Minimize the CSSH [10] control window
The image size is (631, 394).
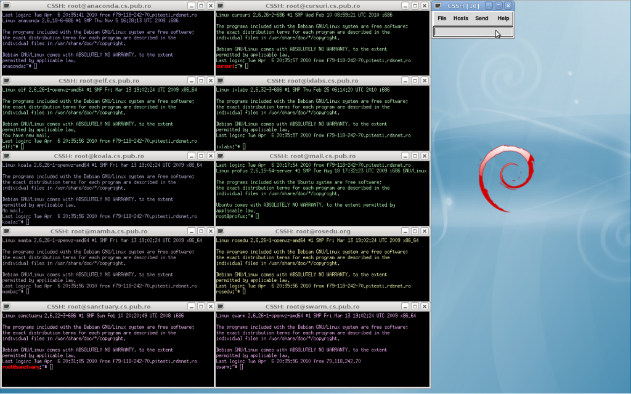(489, 6)
